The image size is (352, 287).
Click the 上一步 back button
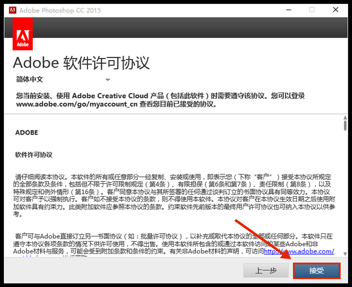[266, 271]
